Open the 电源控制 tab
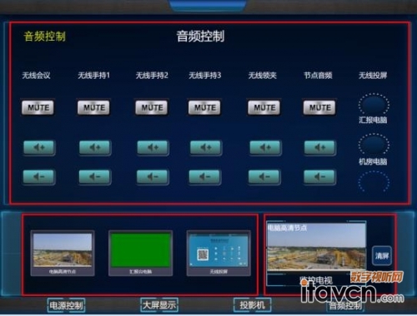417x316 pixels. (x=66, y=306)
